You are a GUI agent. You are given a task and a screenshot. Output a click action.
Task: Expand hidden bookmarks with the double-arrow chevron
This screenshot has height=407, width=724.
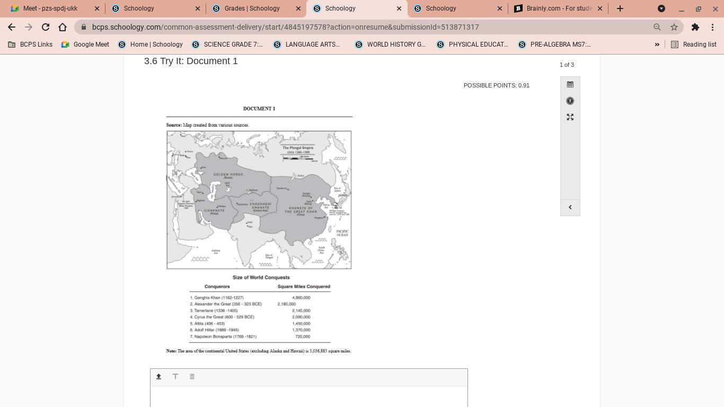click(x=657, y=45)
